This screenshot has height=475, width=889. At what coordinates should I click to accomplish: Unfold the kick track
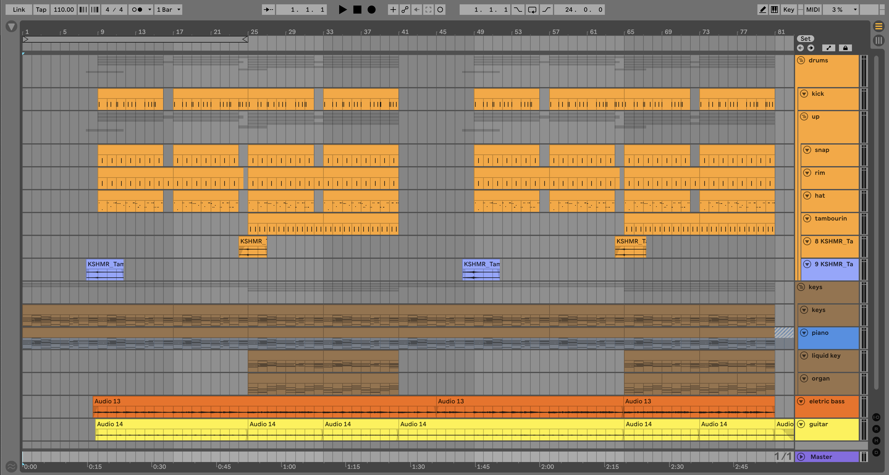804,94
